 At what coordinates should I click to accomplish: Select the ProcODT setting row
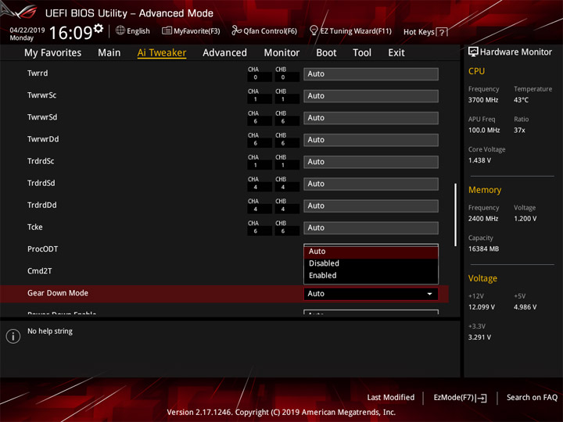42,249
